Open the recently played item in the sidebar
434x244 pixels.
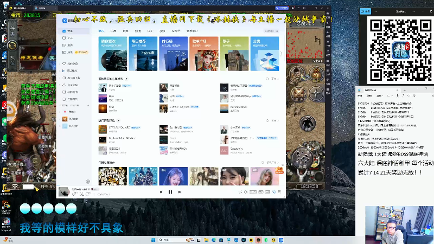(x=71, y=71)
